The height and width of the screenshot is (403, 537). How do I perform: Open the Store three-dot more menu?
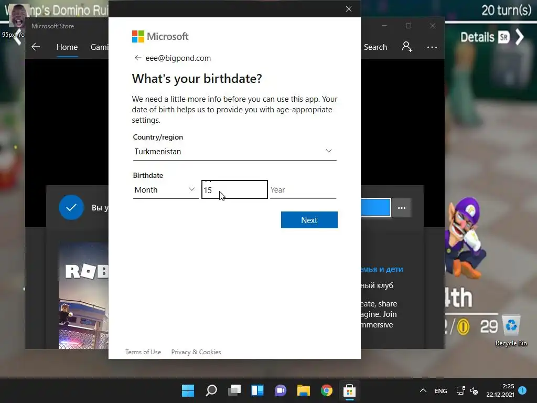(432, 47)
